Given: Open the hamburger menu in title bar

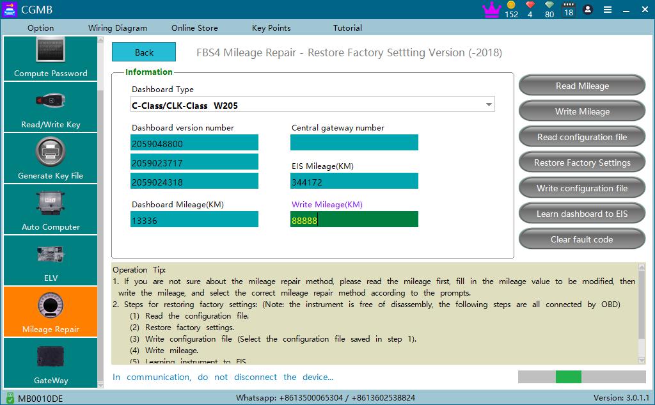Looking at the screenshot, I should coord(607,10).
